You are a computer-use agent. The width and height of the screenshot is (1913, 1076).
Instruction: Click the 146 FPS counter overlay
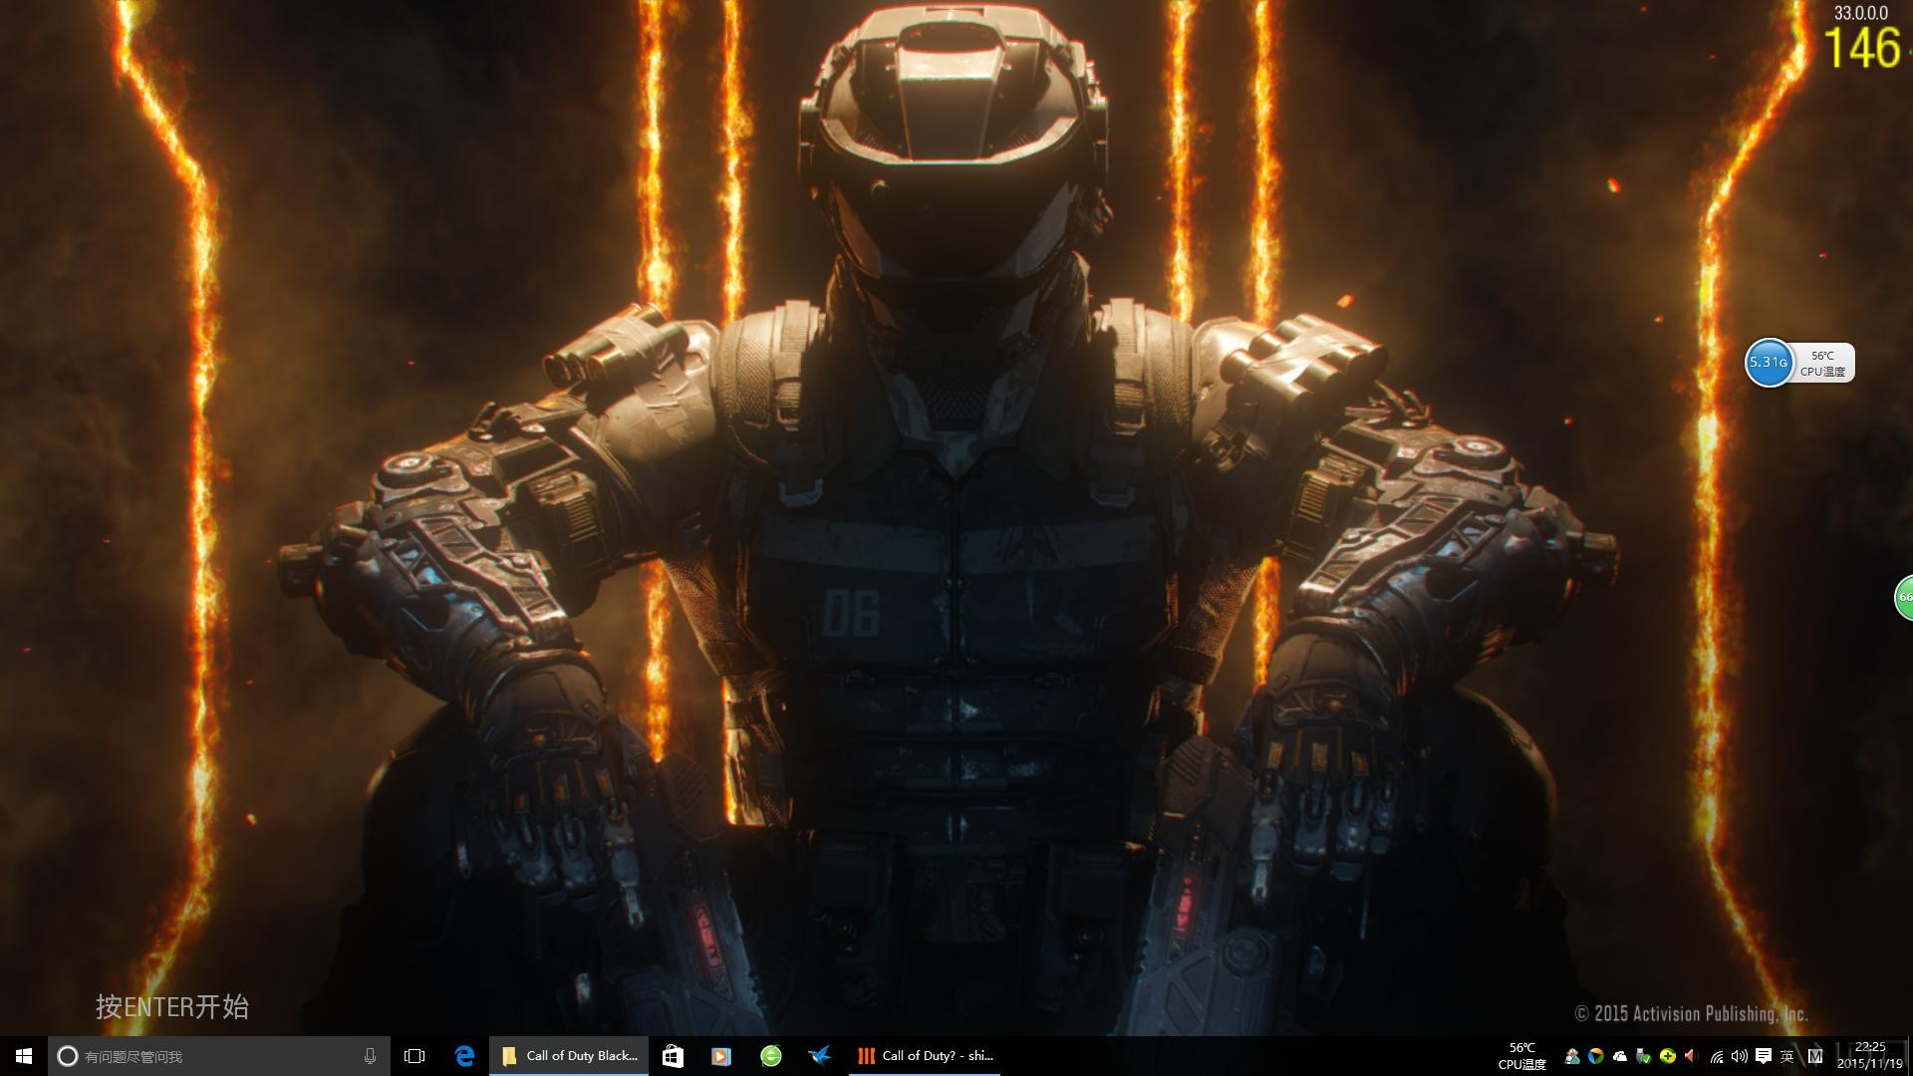(1863, 48)
